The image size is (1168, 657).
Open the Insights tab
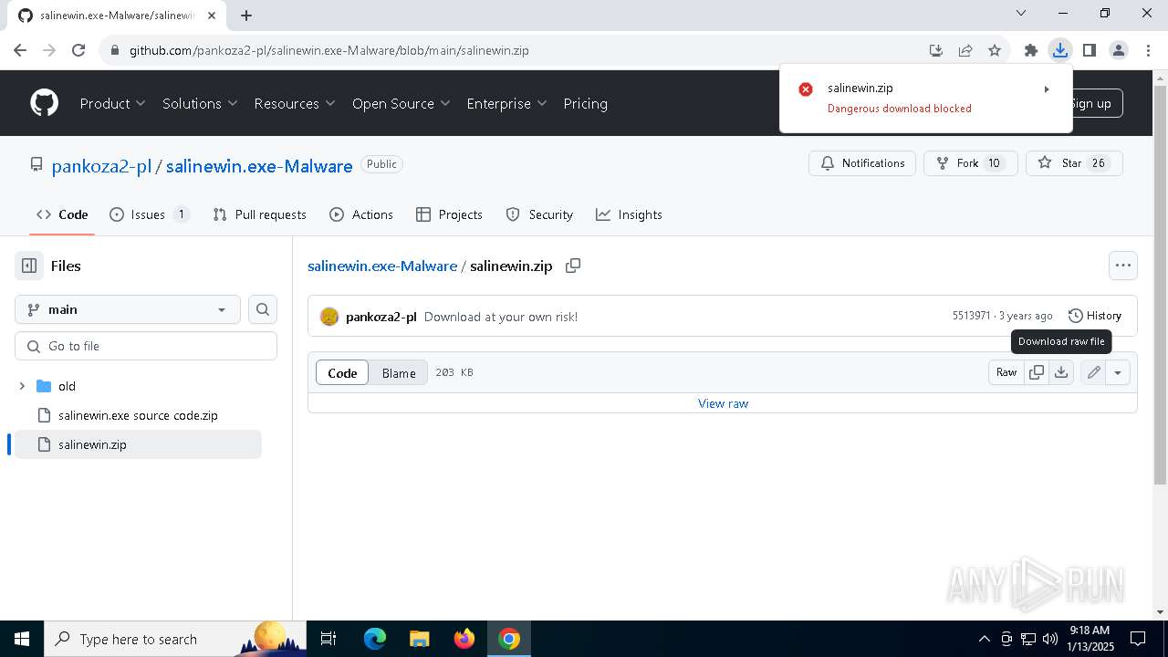click(629, 214)
